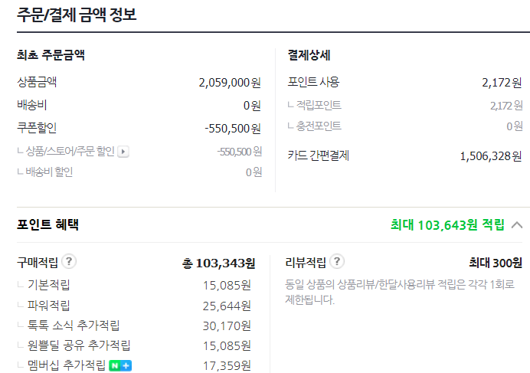Image resolution: width=530 pixels, height=373 pixels.
Task: Click the 포인트 사용 label
Action: point(313,82)
